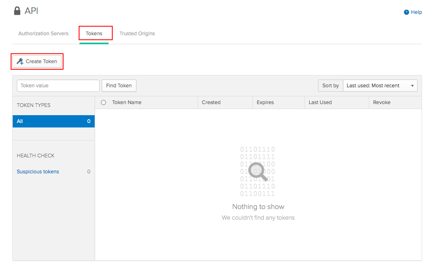
Task: Open the Sort by dropdown
Action: click(380, 86)
